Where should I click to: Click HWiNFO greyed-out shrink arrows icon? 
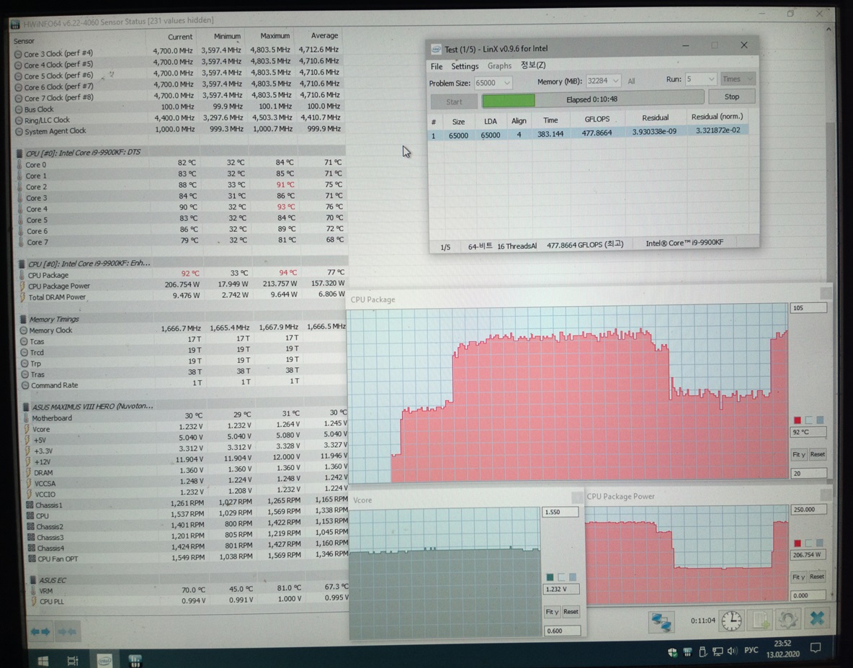(68, 631)
